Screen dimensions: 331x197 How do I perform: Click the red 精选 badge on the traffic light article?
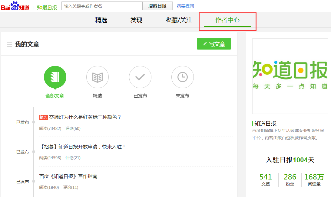coord(44,117)
